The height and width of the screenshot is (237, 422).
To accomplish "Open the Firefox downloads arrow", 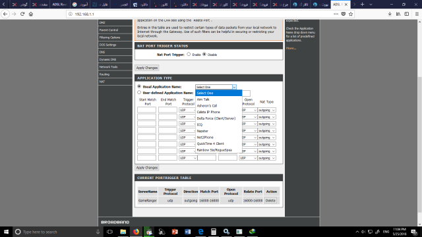I will point(390,14).
